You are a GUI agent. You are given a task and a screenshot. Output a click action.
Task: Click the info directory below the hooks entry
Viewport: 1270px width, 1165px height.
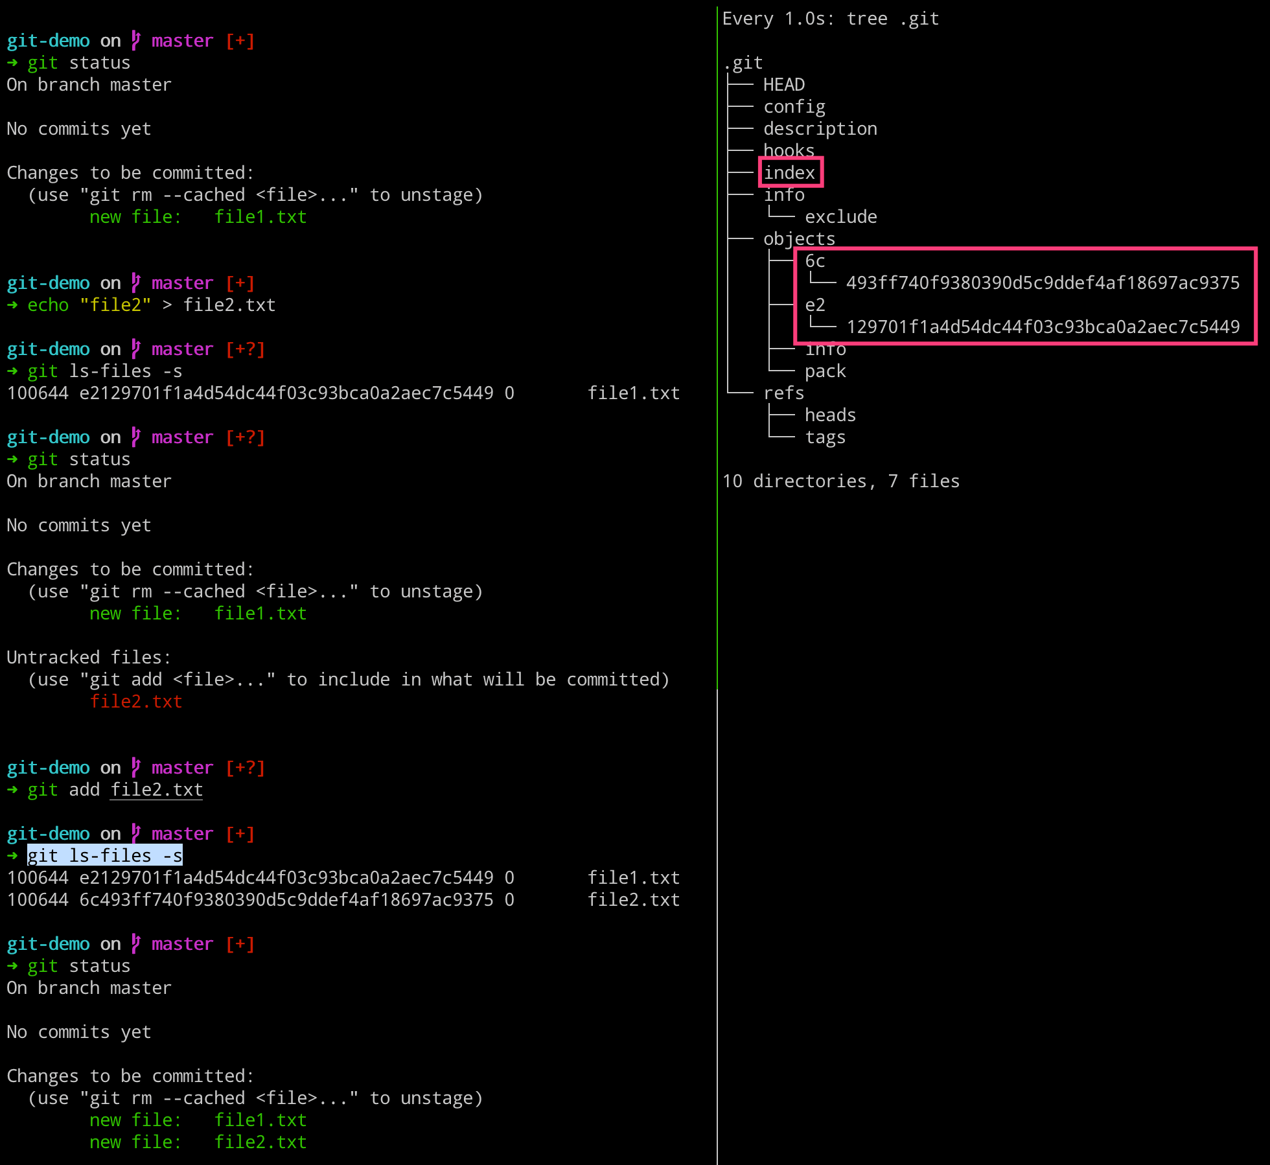point(784,194)
